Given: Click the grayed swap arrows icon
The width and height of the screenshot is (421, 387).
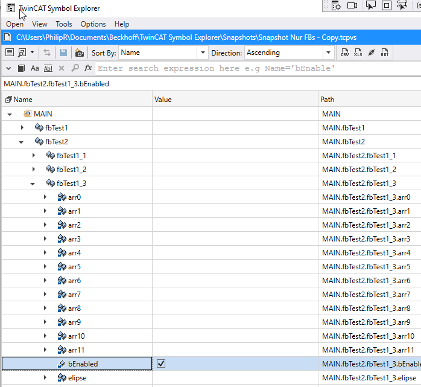Looking at the screenshot, I should click(47, 53).
